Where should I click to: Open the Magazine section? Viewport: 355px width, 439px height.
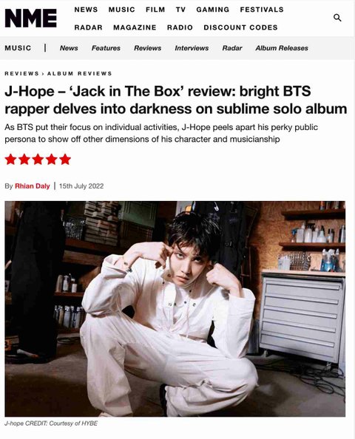(135, 27)
